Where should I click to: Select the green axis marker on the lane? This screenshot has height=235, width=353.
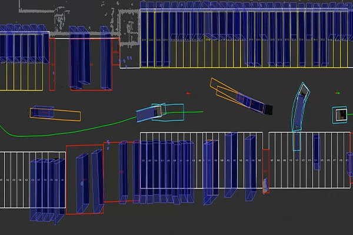tap(337, 93)
